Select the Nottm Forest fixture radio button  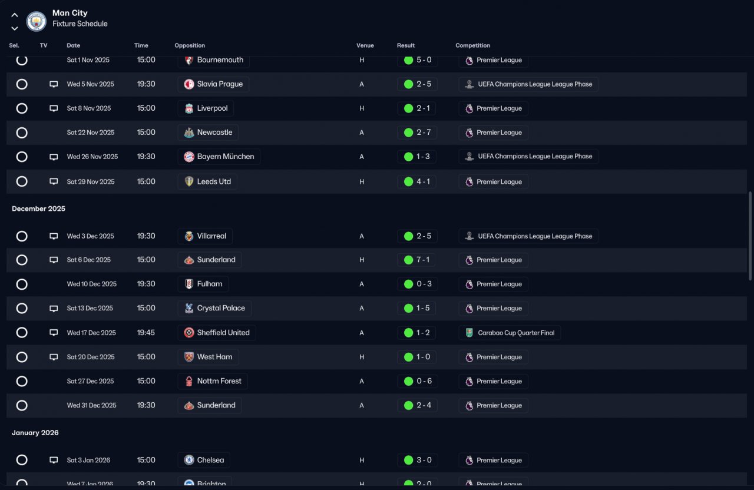[x=22, y=381]
